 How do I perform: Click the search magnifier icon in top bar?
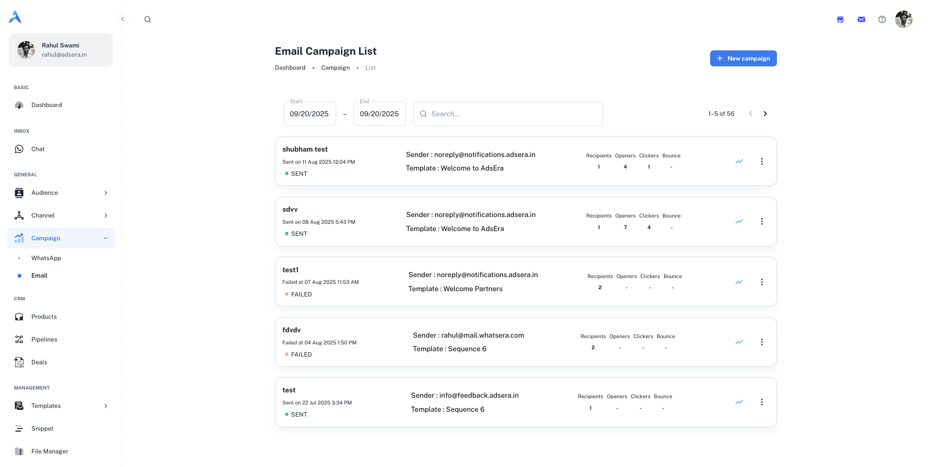click(148, 19)
